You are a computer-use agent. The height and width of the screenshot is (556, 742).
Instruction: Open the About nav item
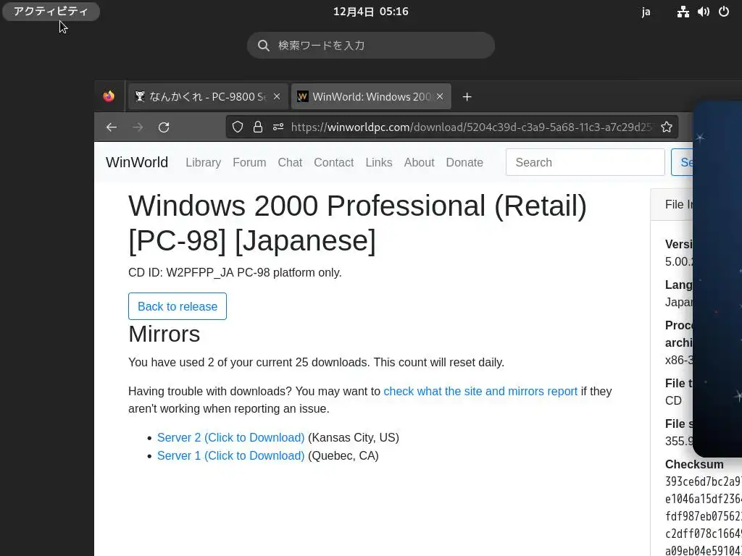pos(419,162)
